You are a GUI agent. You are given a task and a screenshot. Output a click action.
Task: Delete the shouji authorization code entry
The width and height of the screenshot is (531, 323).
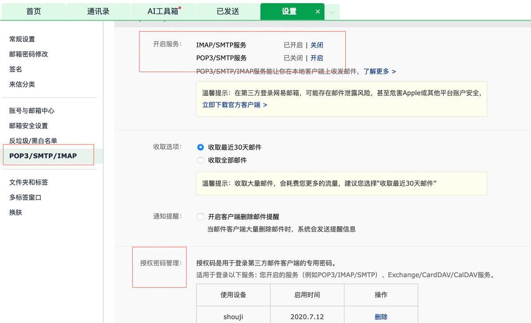(x=380, y=316)
